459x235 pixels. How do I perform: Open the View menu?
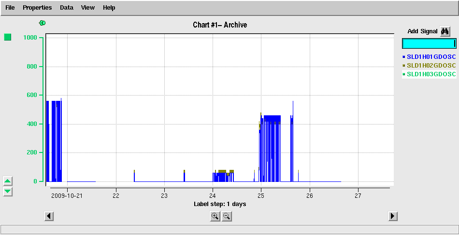(88, 8)
